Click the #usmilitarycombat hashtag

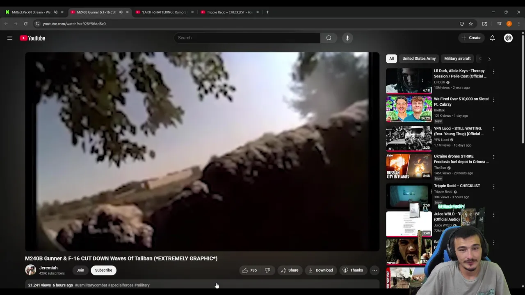[91, 285]
